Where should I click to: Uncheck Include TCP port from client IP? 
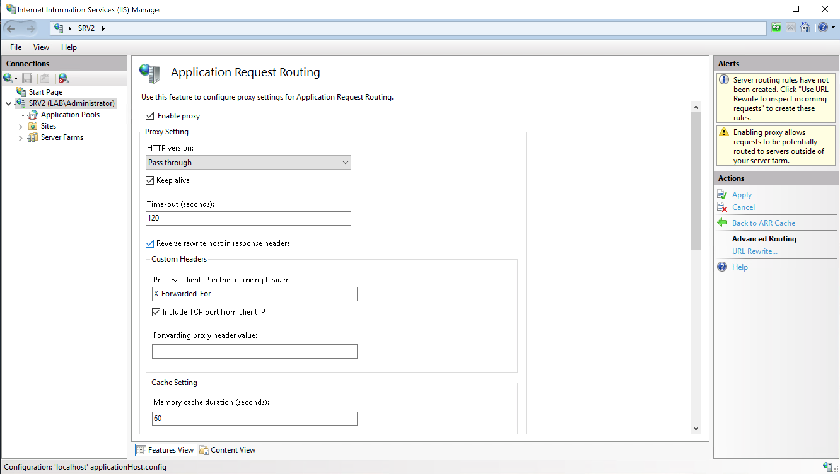point(156,312)
